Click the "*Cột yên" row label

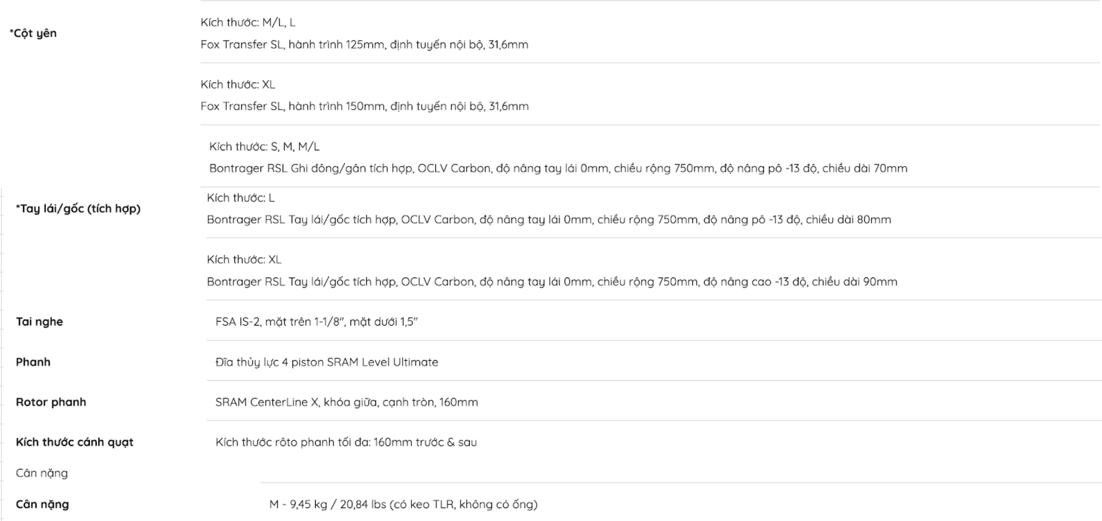(x=33, y=33)
